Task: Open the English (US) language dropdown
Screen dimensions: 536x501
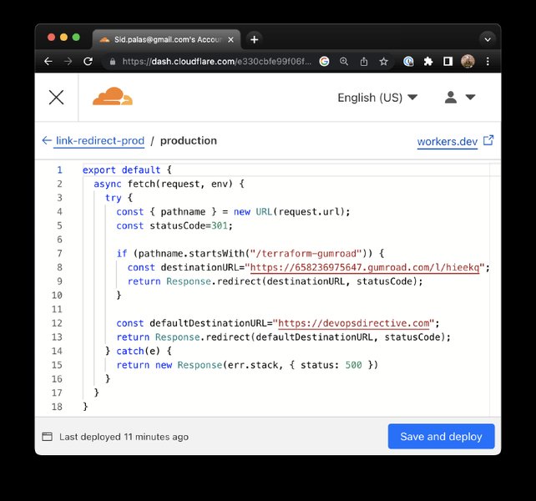Action: (377, 98)
